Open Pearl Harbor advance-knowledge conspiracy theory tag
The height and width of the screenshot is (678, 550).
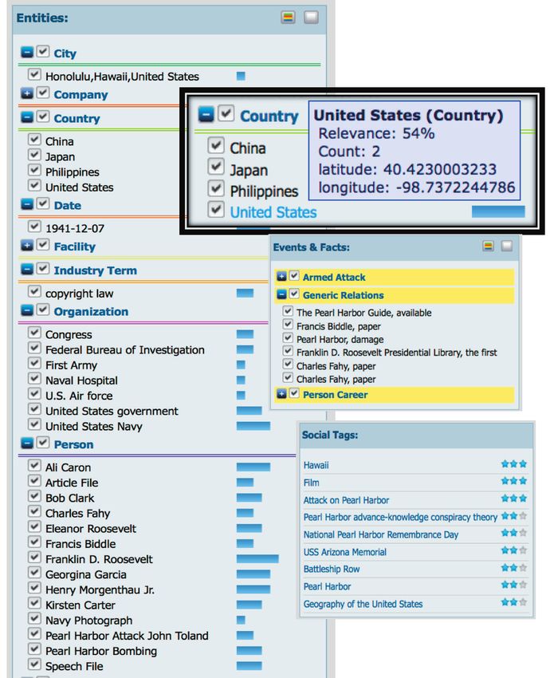click(x=400, y=517)
